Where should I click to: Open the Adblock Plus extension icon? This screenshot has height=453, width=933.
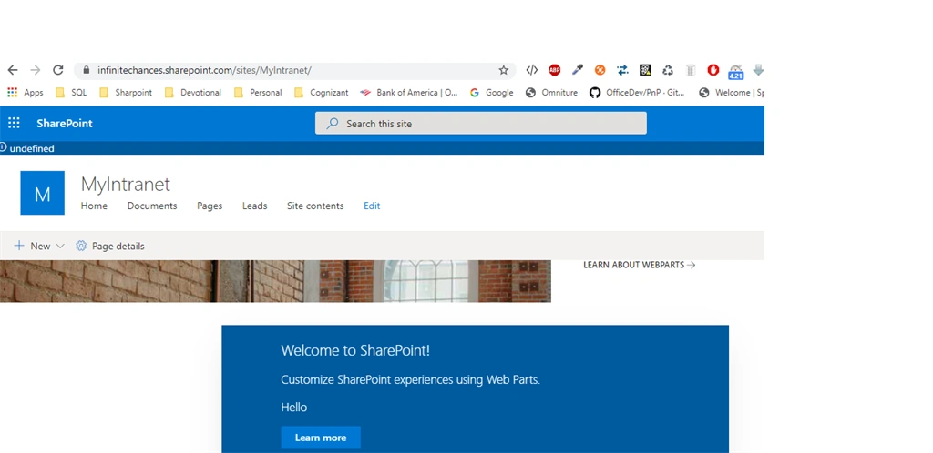click(x=555, y=70)
